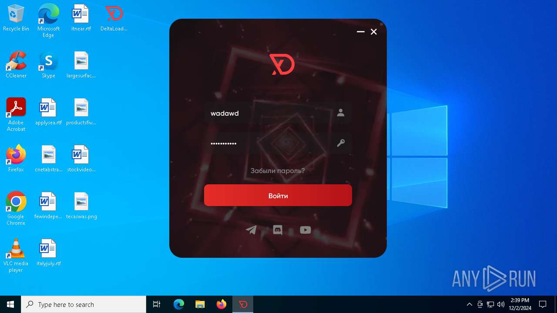Open the taskbar clock showing 2:39 PM

tap(520, 304)
